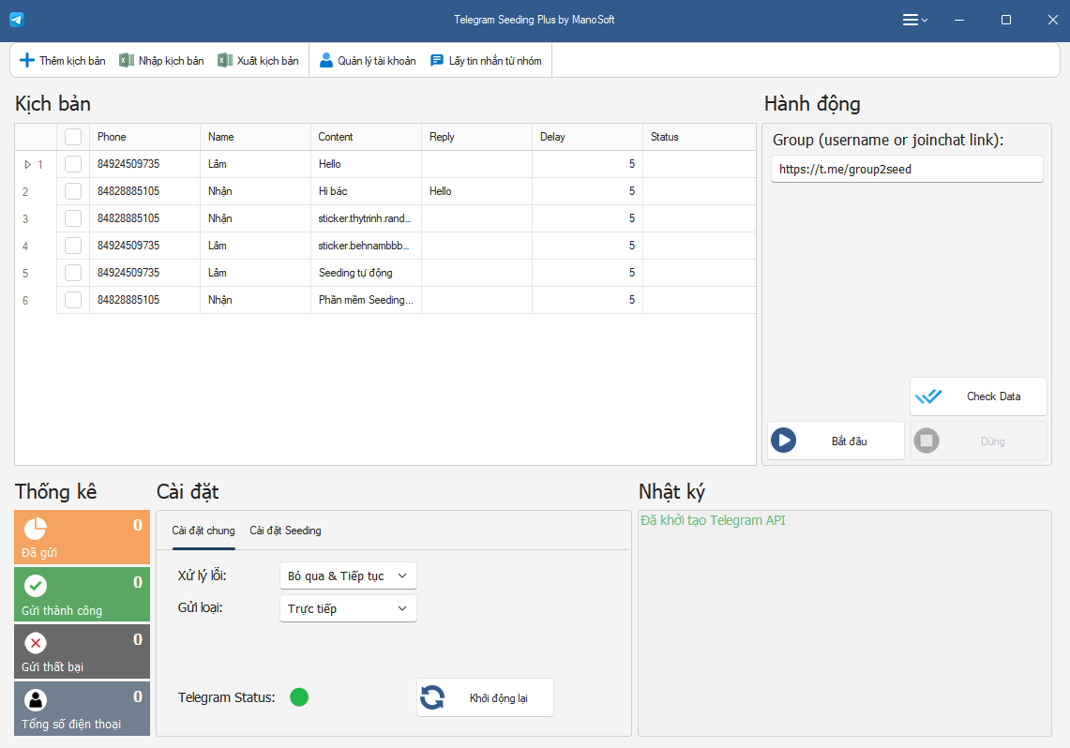1070x748 pixels.
Task: Check the box for row 3 sticker.thytrinh
Action: (73, 219)
